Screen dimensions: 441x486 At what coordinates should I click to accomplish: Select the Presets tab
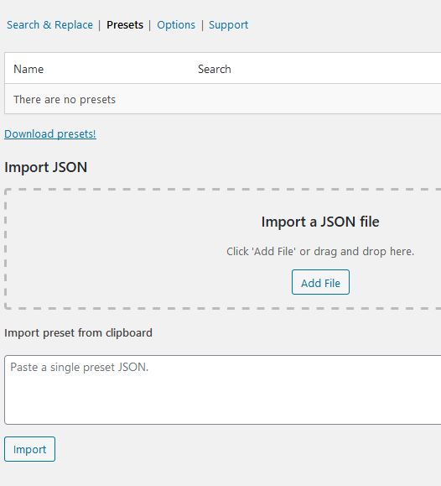pyautogui.click(x=125, y=25)
